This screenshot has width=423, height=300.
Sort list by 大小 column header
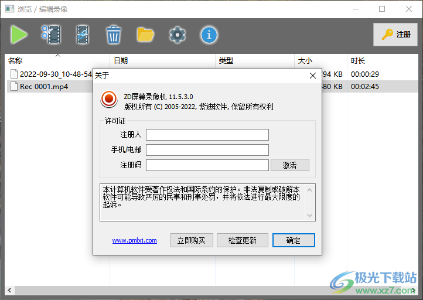320,60
